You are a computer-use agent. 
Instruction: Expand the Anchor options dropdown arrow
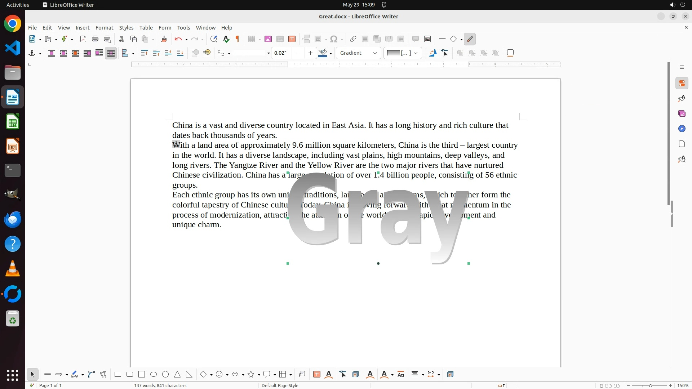[40, 53]
